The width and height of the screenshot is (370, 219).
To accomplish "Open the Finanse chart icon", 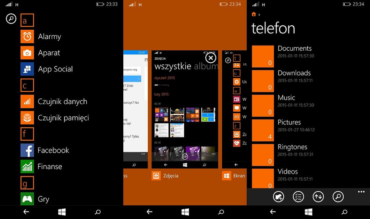I will [27, 167].
